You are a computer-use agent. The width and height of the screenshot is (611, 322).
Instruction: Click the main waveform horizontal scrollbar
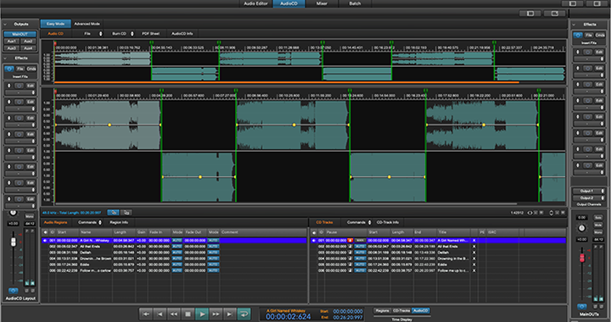(286, 203)
